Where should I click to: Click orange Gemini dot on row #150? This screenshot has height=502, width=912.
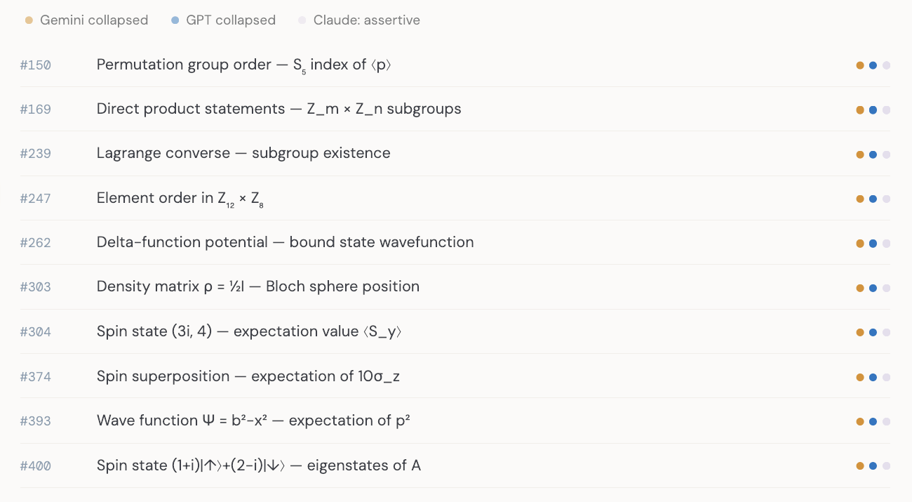coord(860,65)
